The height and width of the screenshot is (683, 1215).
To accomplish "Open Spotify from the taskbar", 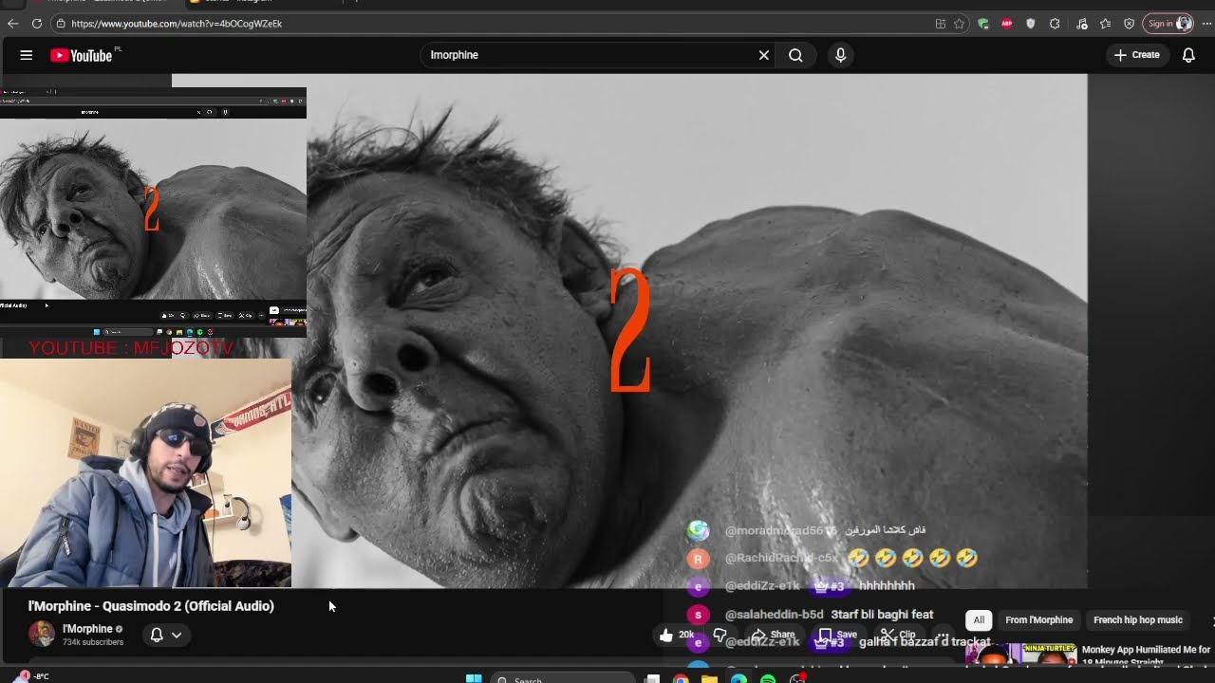I will point(768,678).
